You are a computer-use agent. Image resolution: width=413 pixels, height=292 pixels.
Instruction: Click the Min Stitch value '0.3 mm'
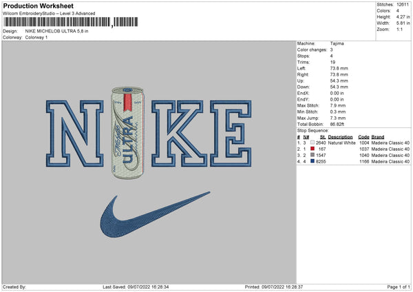pyautogui.click(x=338, y=112)
